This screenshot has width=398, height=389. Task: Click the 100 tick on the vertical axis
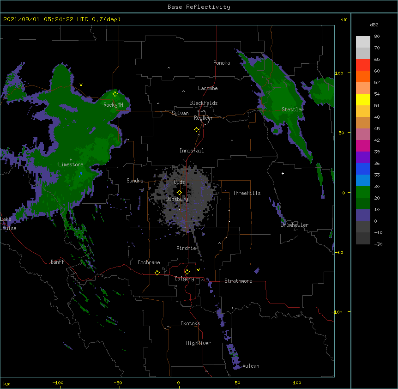(339, 73)
